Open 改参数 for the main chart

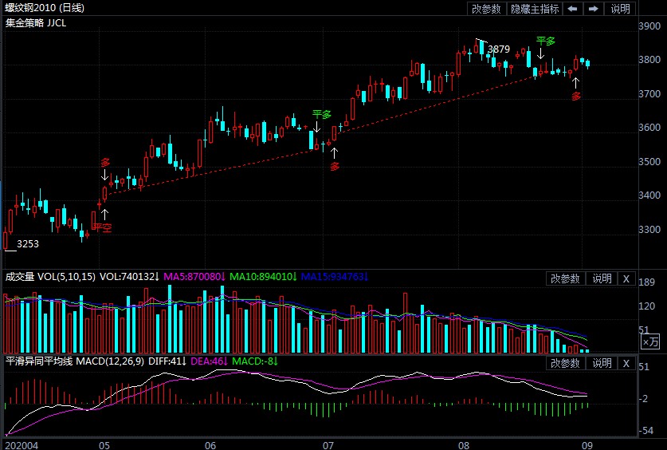486,9
